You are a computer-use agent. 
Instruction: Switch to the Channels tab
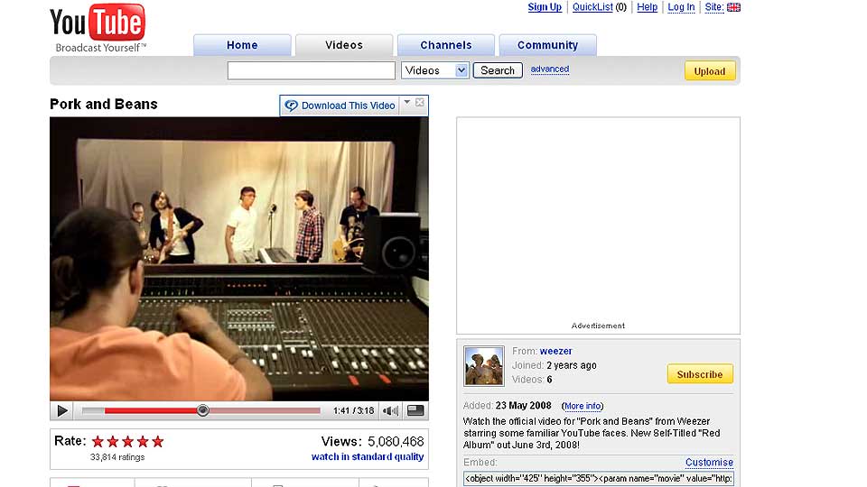tap(445, 45)
